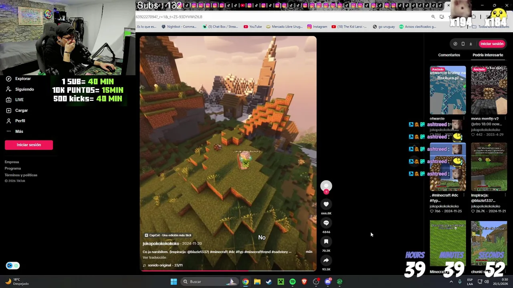Click 'sonido original - 23/11' sound link
This screenshot has width=513, height=288.
[x=163, y=265]
